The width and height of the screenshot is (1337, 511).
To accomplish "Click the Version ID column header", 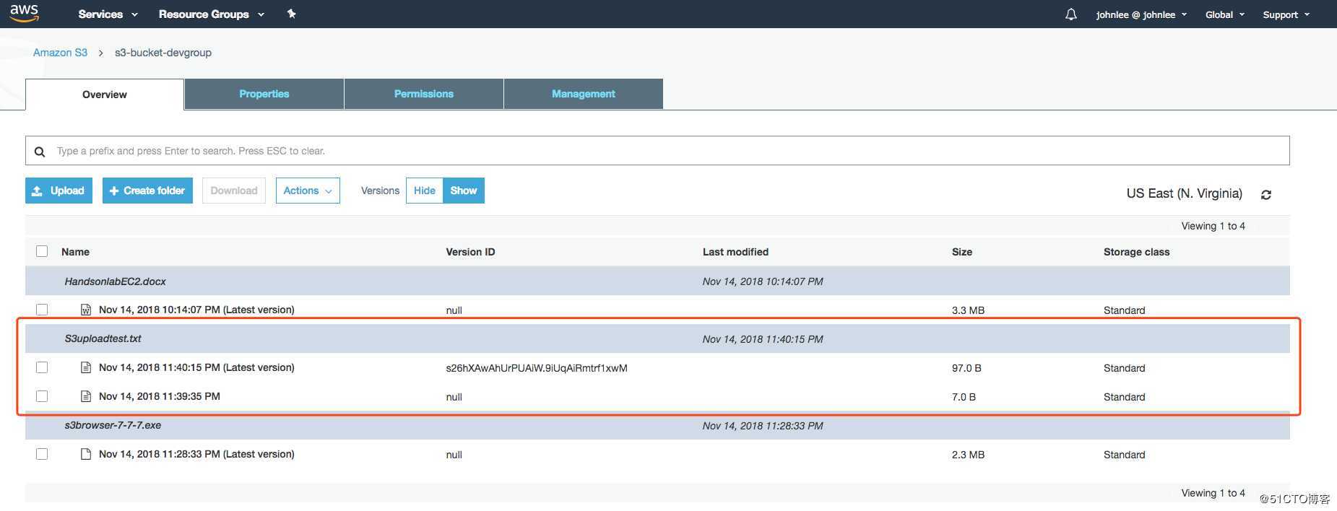I will 470,252.
